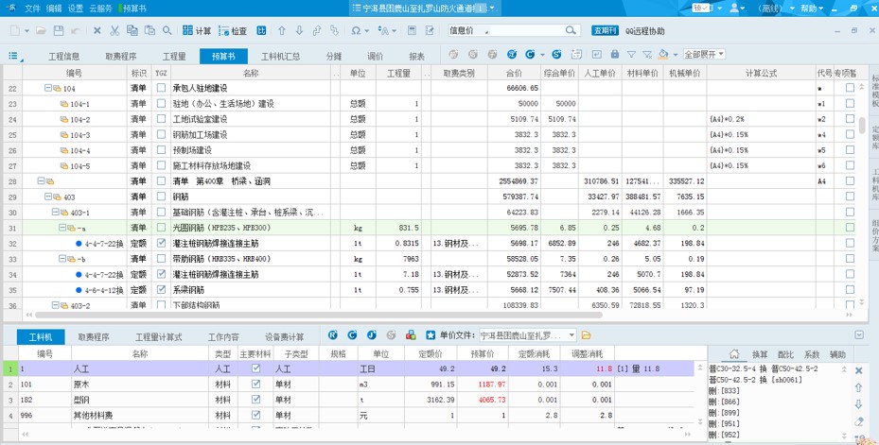Click the blue R icon in the lower panel
This screenshot has height=445, width=879.
pyautogui.click(x=332, y=334)
